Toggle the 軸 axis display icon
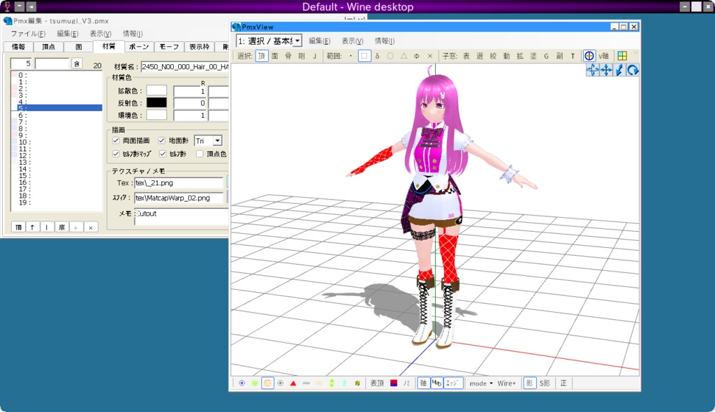Screen dimensions: 715x412 coord(425,383)
